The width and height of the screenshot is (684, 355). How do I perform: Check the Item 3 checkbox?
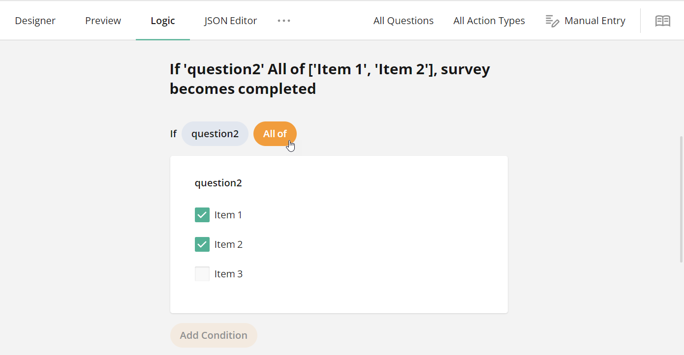(202, 273)
